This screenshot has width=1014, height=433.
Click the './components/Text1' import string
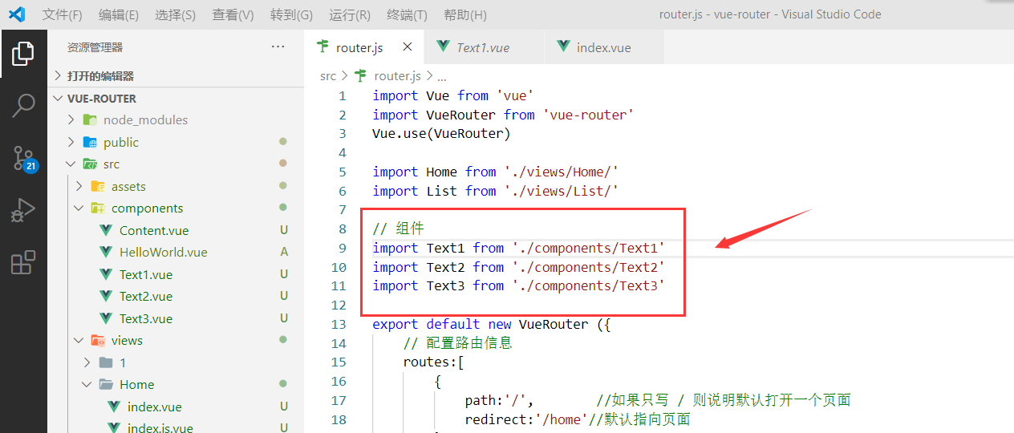click(589, 248)
